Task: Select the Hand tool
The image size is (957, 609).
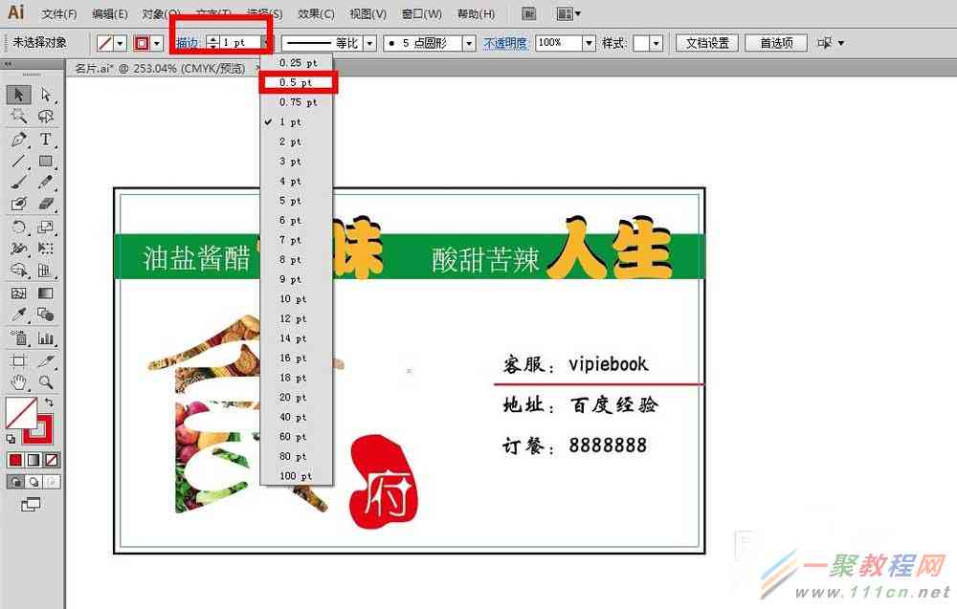Action: 18,382
